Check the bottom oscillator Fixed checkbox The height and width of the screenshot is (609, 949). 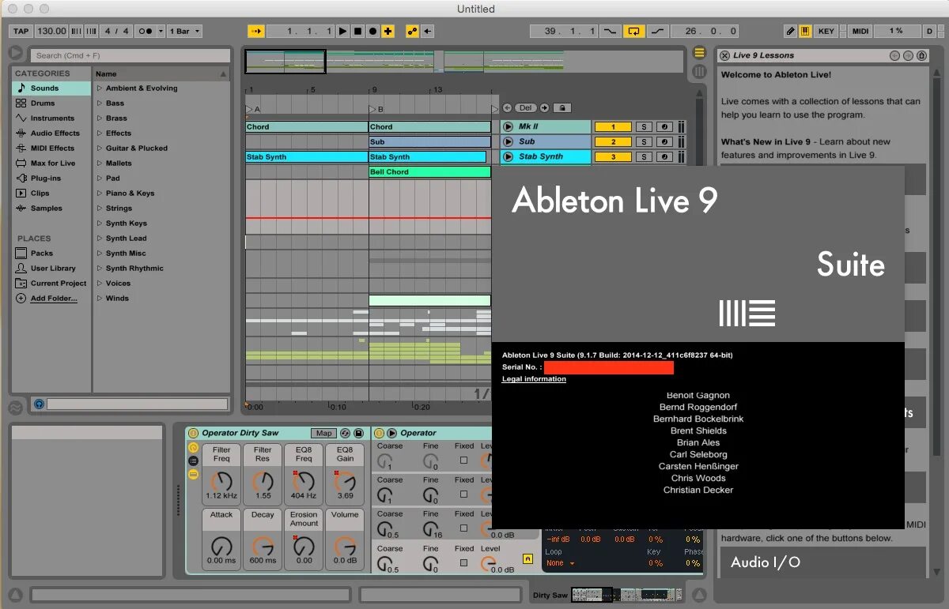tap(464, 563)
